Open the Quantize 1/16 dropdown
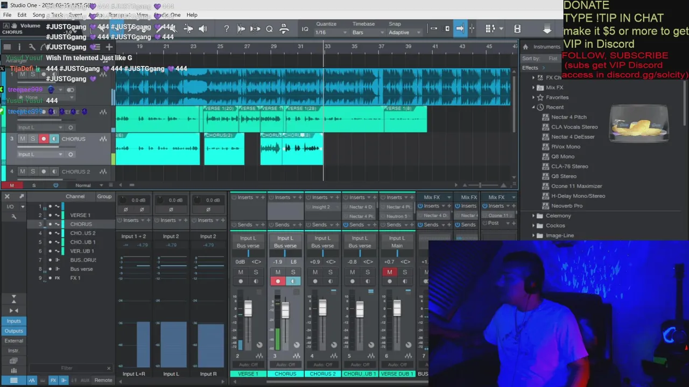The width and height of the screenshot is (689, 387). pos(331,32)
